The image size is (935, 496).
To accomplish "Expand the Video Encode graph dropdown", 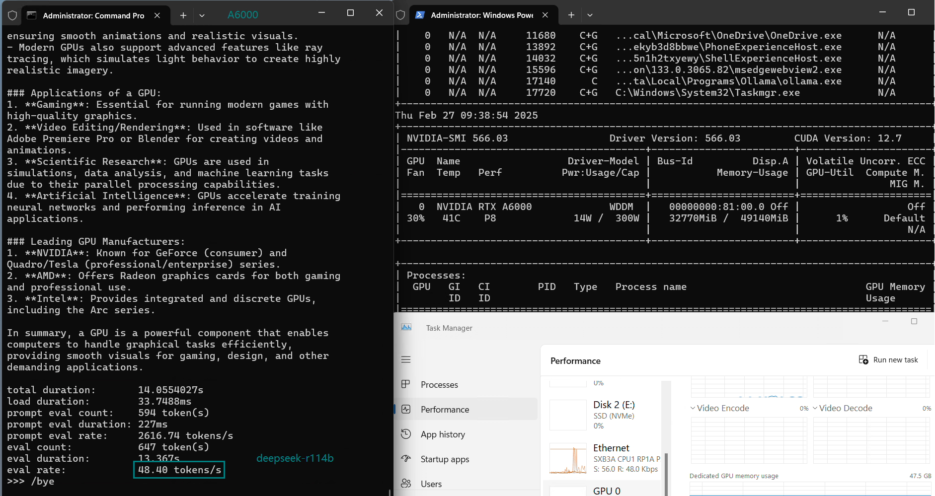I will click(x=693, y=408).
